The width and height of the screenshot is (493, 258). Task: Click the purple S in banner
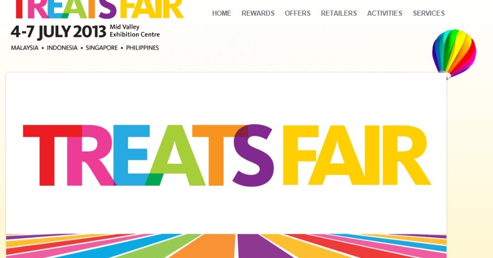pyautogui.click(x=253, y=156)
